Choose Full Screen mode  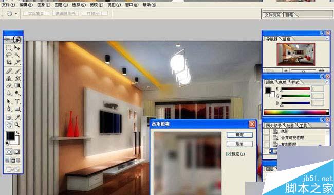point(18,161)
